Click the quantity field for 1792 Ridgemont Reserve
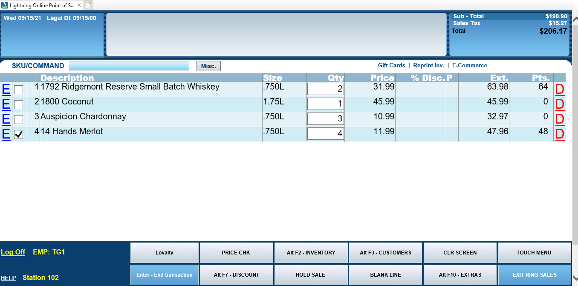The height and width of the screenshot is (286, 578). click(x=326, y=89)
